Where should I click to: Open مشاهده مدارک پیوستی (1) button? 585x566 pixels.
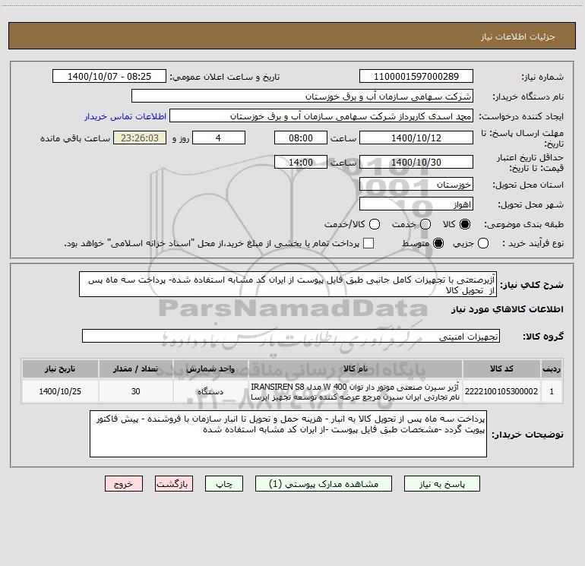tap(324, 484)
